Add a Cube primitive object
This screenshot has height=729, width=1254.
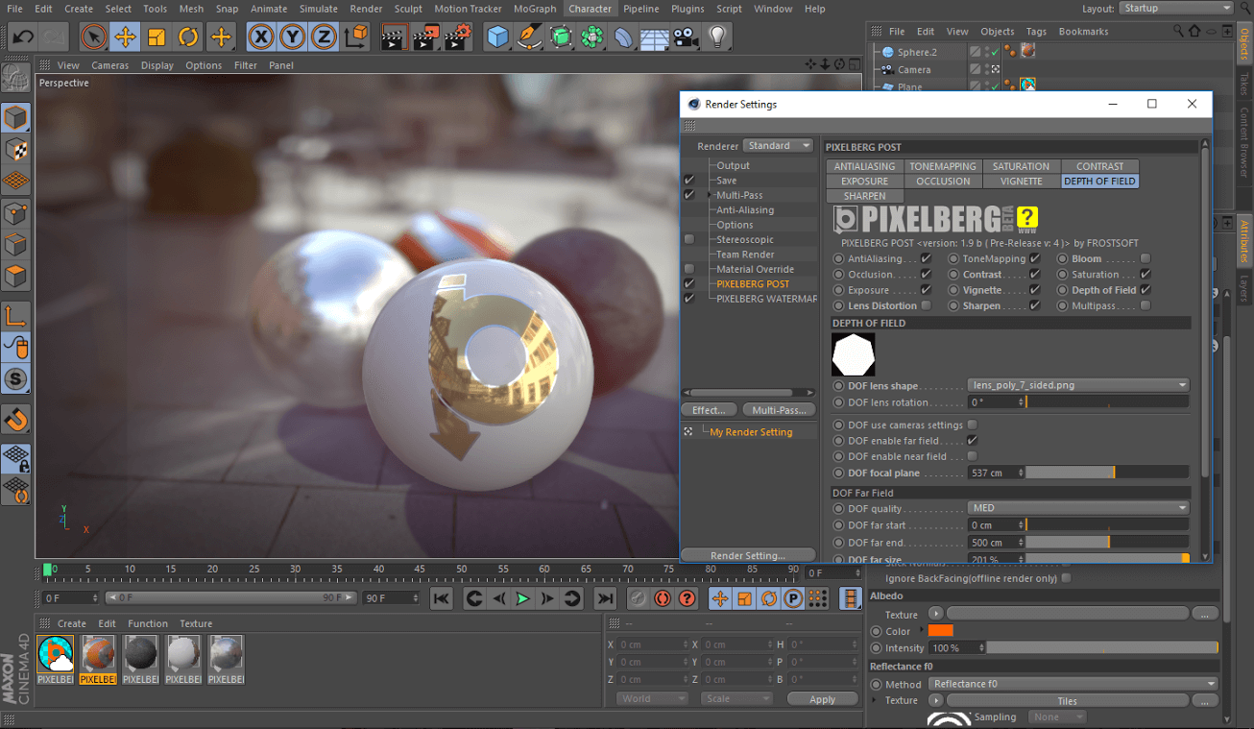point(497,37)
